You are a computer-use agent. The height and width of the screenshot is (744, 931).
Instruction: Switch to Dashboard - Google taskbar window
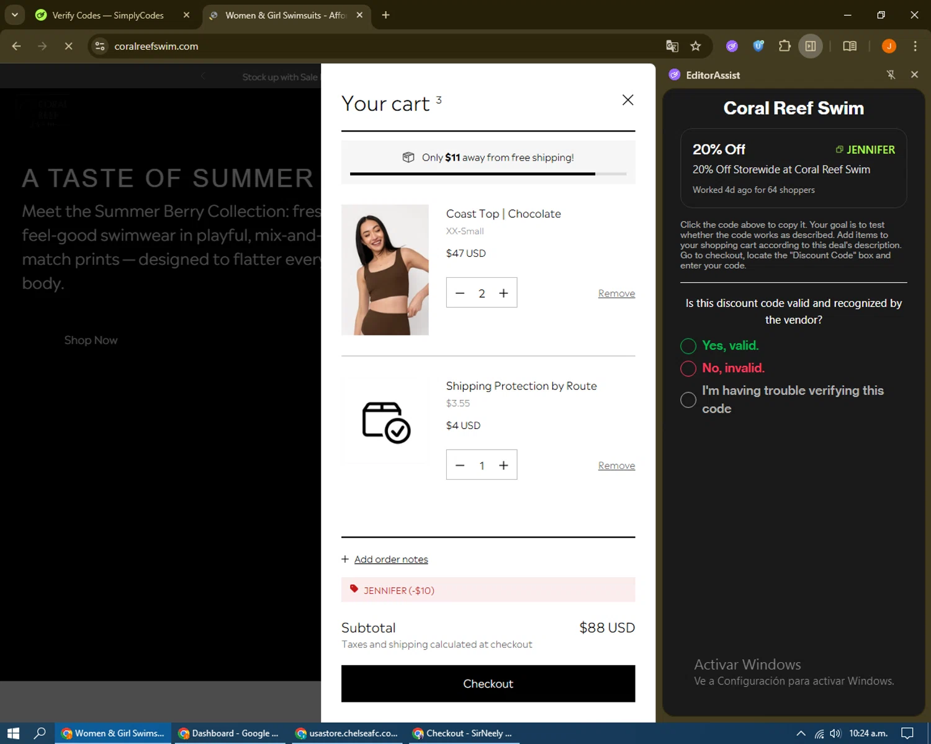[x=230, y=733]
